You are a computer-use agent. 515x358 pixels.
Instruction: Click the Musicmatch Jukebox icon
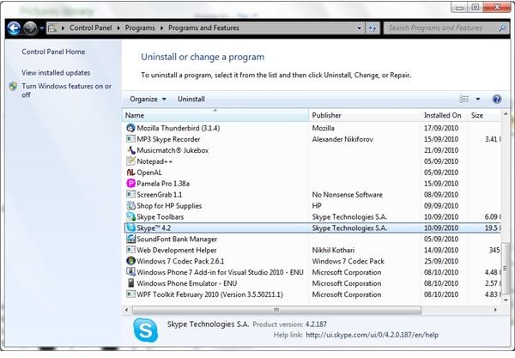(130, 150)
